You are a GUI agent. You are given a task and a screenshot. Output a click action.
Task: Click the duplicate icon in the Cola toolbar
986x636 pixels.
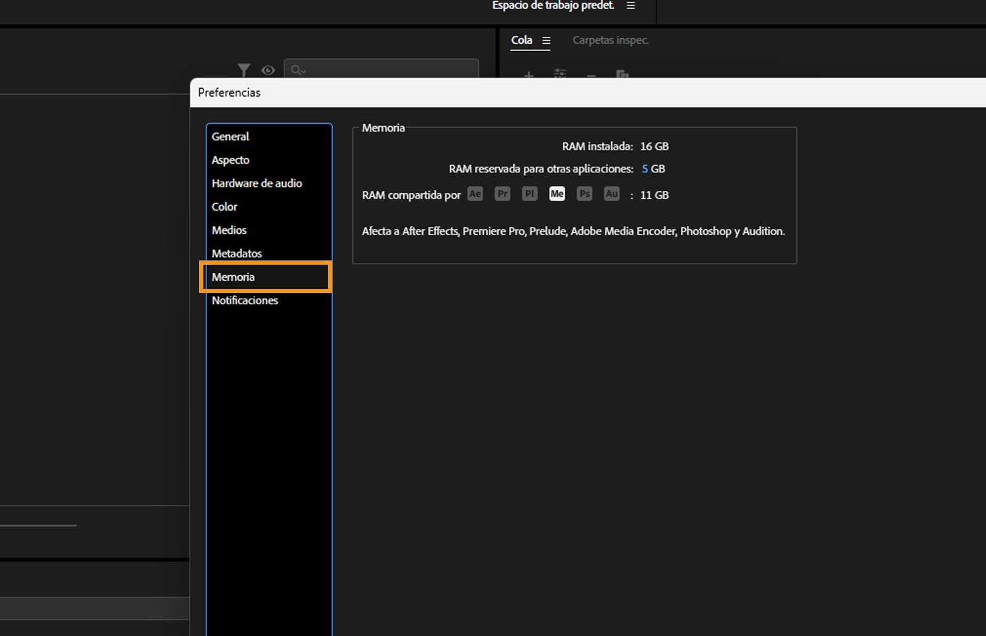622,75
